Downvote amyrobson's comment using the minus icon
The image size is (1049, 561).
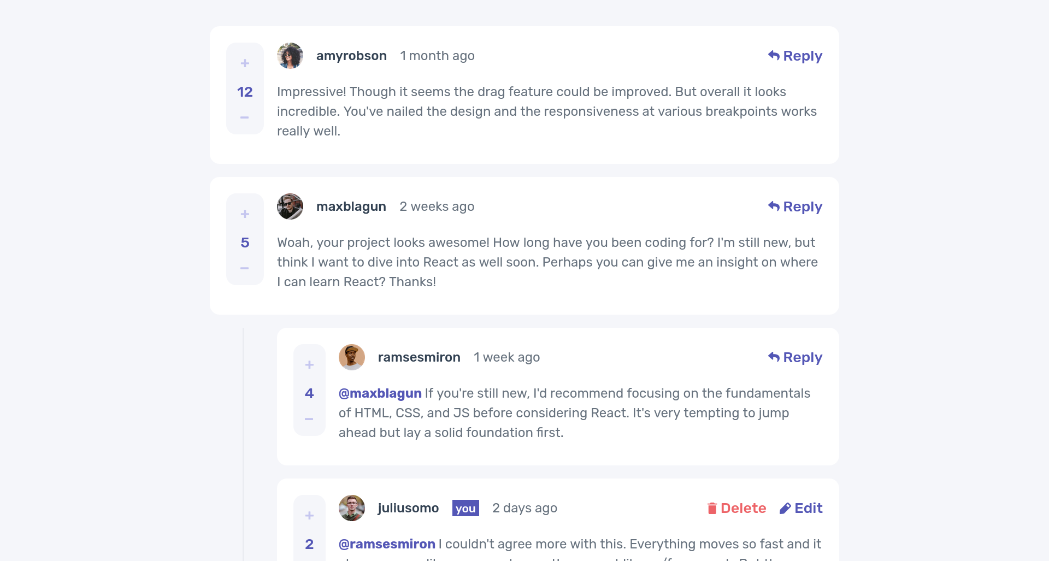click(245, 117)
